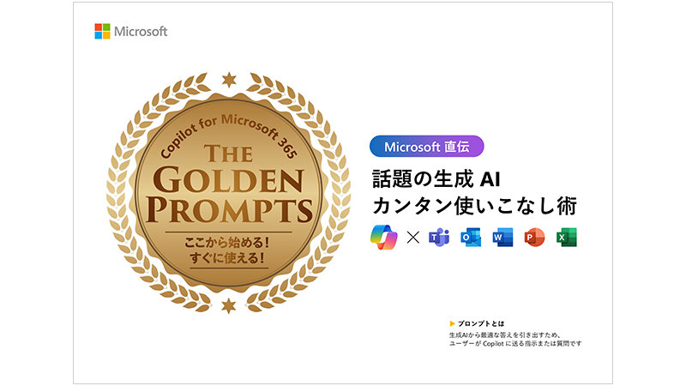Viewport: 686px width, 386px height.
Task: Click the star above the medal
Action: click(x=228, y=81)
